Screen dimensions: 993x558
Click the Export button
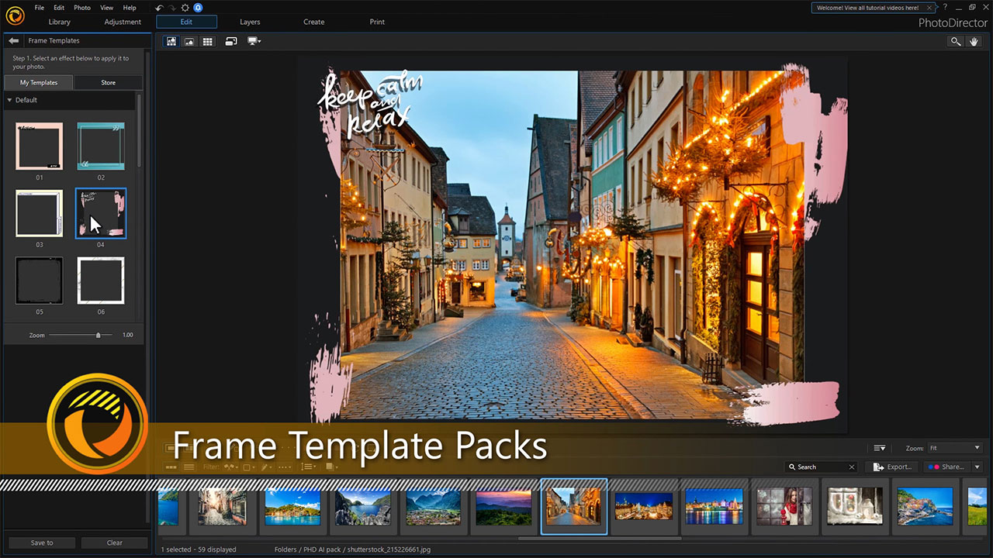893,467
